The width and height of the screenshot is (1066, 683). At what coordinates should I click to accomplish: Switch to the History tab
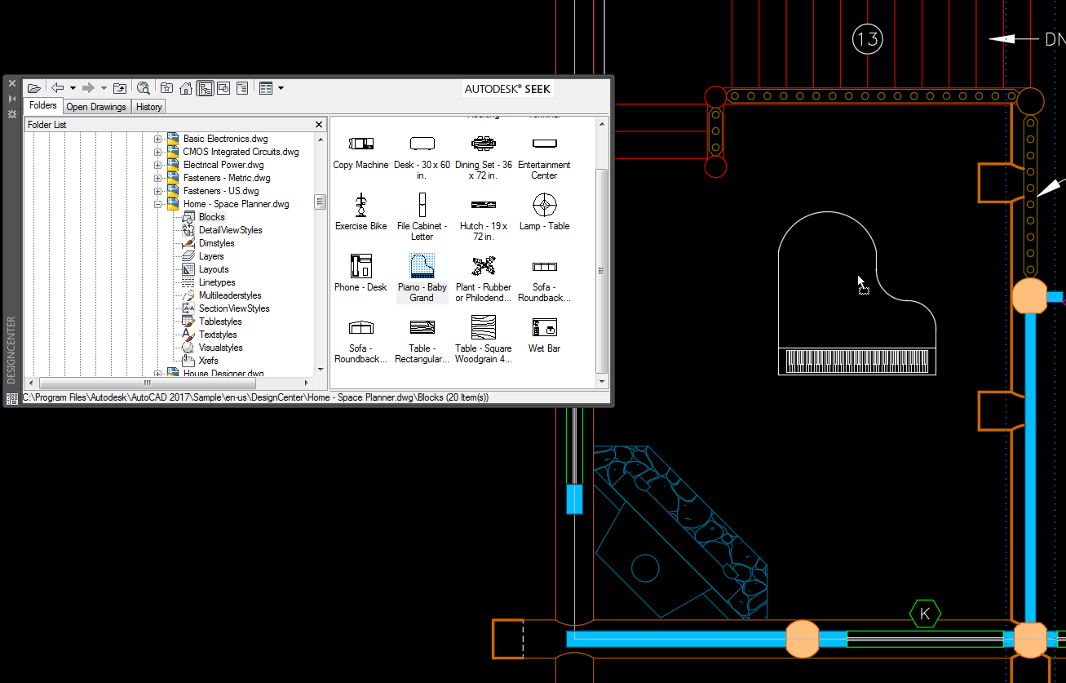[149, 107]
